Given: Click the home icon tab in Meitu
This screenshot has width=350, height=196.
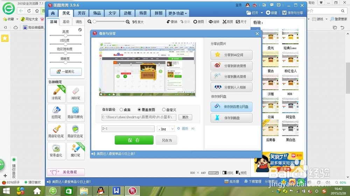Looking at the screenshot, I should tap(53, 13).
